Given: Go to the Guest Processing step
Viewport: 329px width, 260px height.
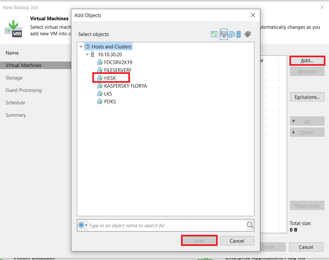Looking at the screenshot, I should point(24,90).
